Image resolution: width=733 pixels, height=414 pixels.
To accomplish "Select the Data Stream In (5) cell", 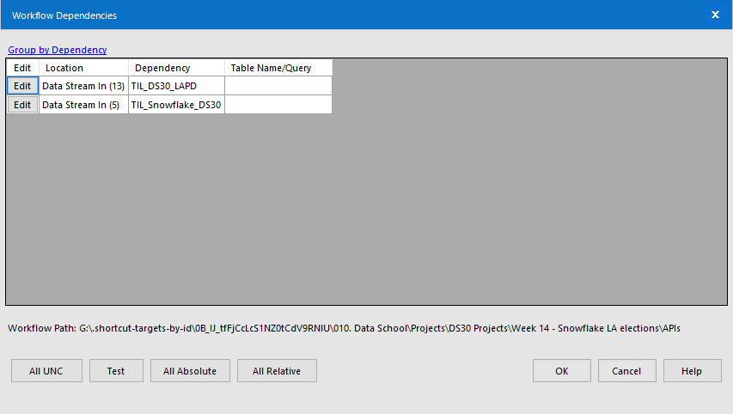I will 83,105.
